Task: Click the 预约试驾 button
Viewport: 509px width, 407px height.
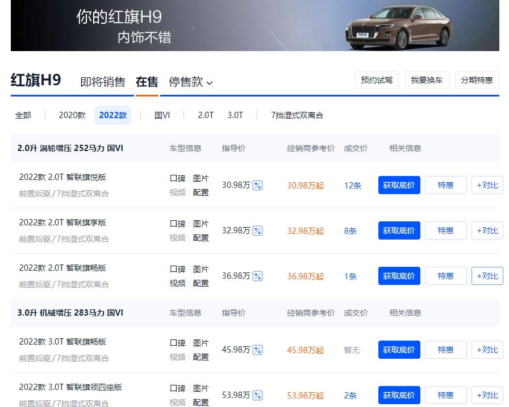Action: point(377,80)
